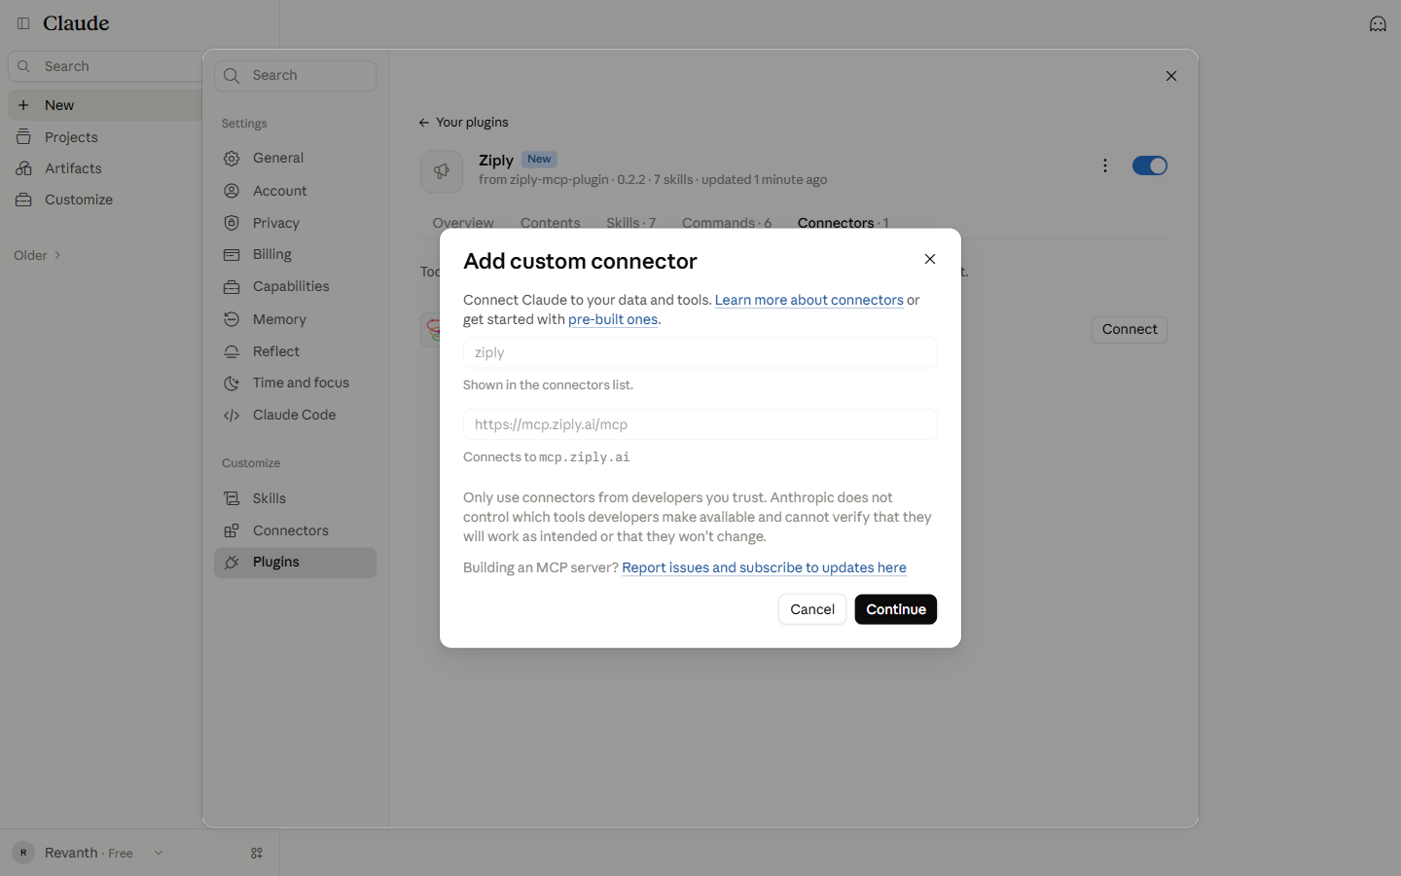
Task: Close the settings panel with X
Action: click(1171, 76)
